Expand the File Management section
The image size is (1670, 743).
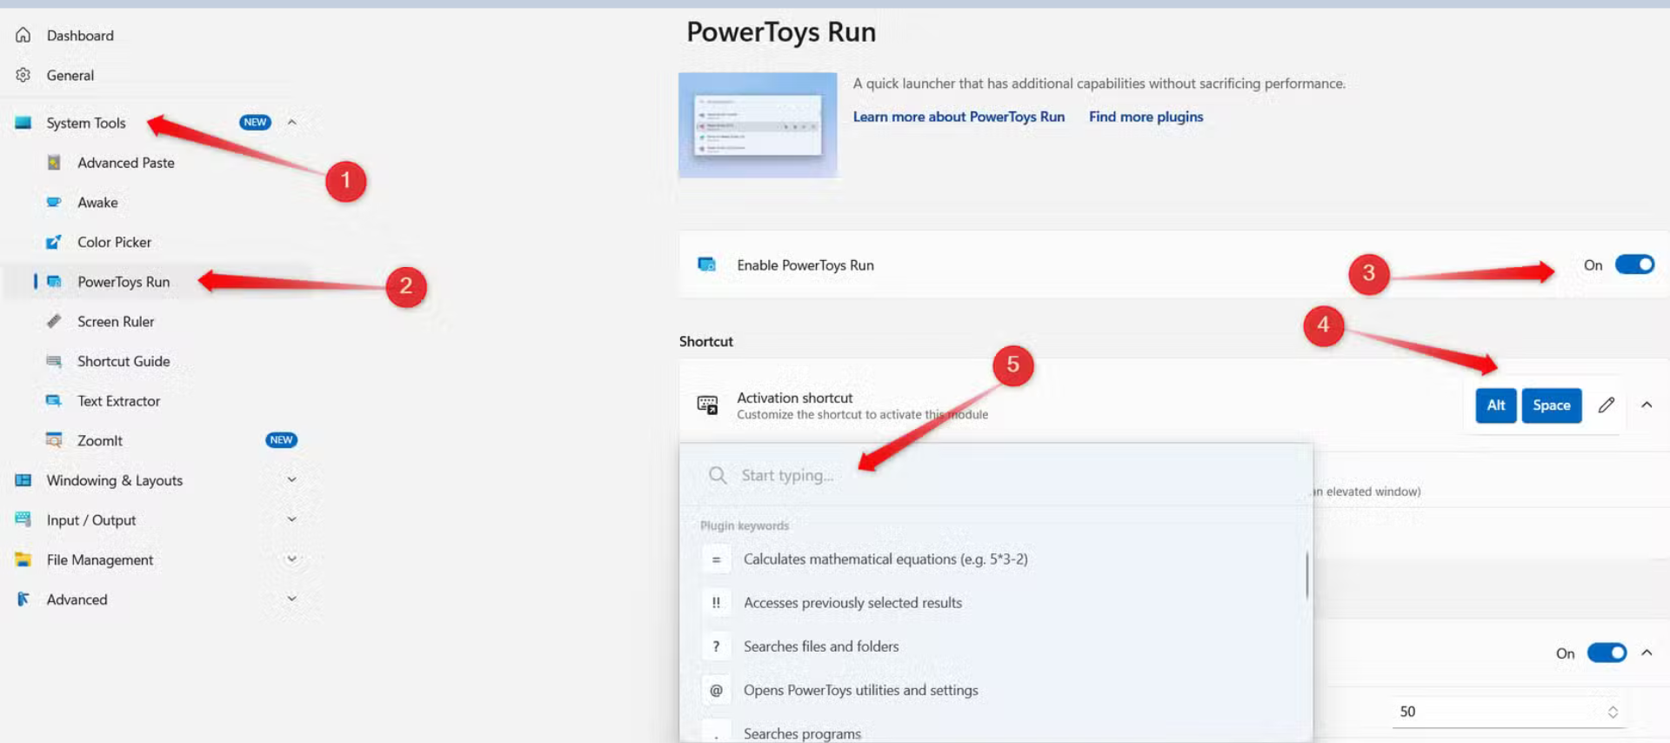click(x=292, y=559)
